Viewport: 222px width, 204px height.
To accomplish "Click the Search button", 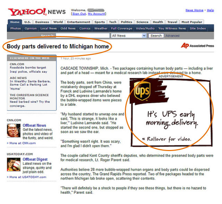I will pyautogui.click(x=156, y=36).
